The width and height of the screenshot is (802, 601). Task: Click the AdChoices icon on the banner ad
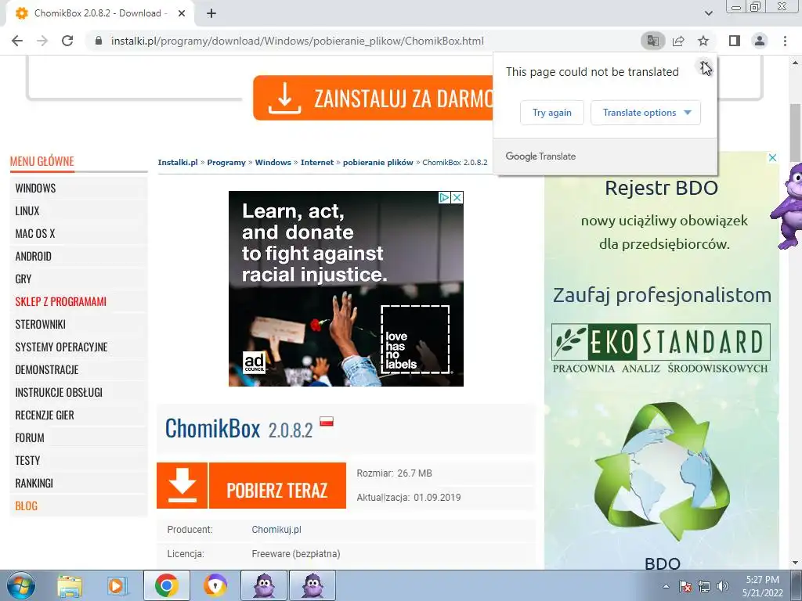coord(444,197)
